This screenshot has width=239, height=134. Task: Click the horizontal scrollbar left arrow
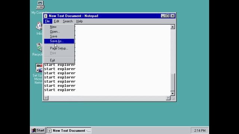46,98
